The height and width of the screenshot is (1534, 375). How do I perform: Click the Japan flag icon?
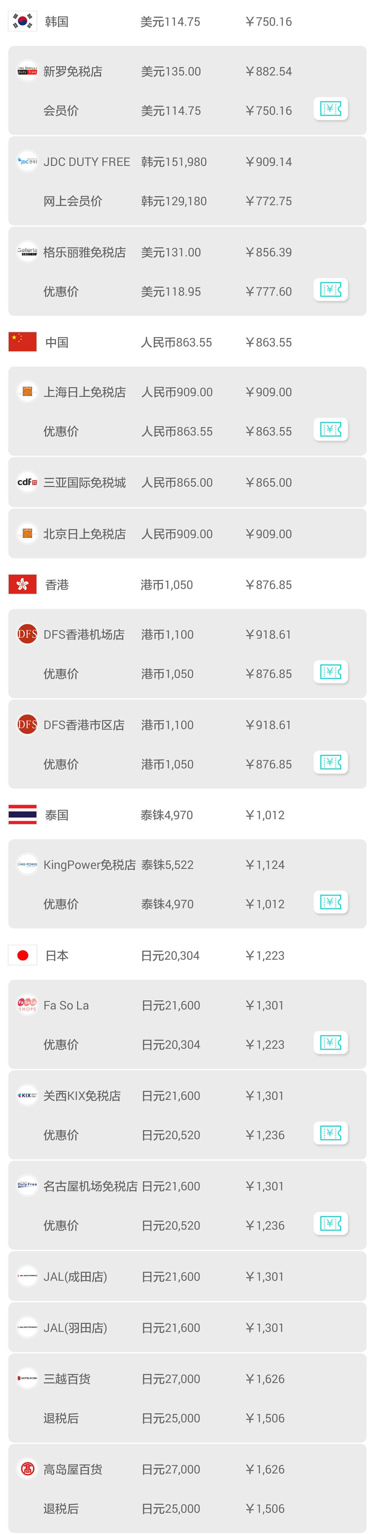tap(22, 954)
